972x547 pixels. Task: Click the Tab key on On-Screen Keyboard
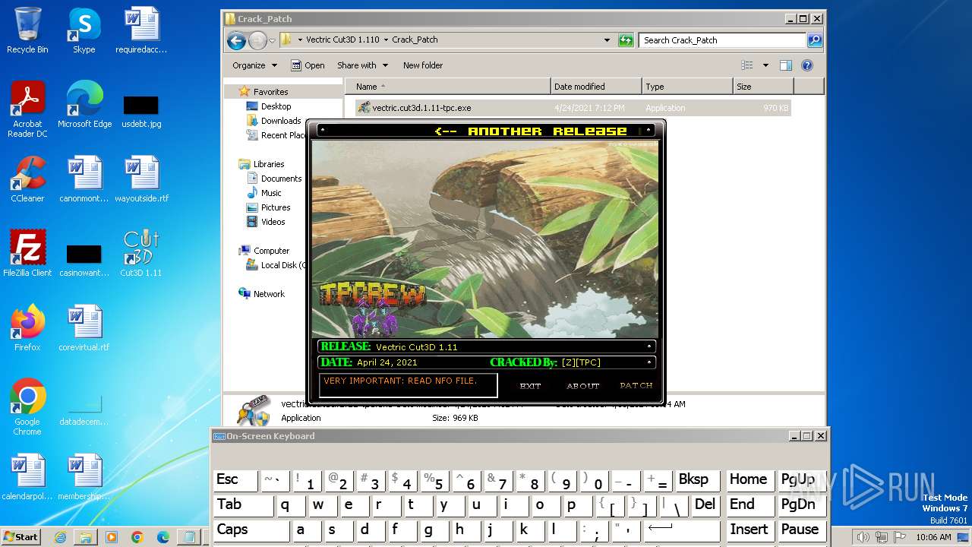point(242,505)
